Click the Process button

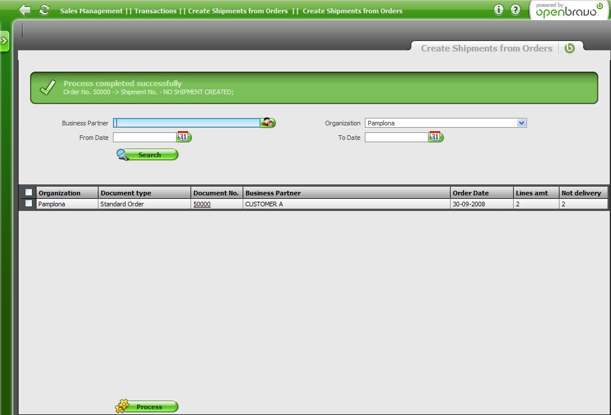[147, 406]
